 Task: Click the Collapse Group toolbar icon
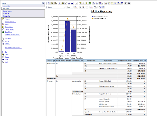(126, 3)
